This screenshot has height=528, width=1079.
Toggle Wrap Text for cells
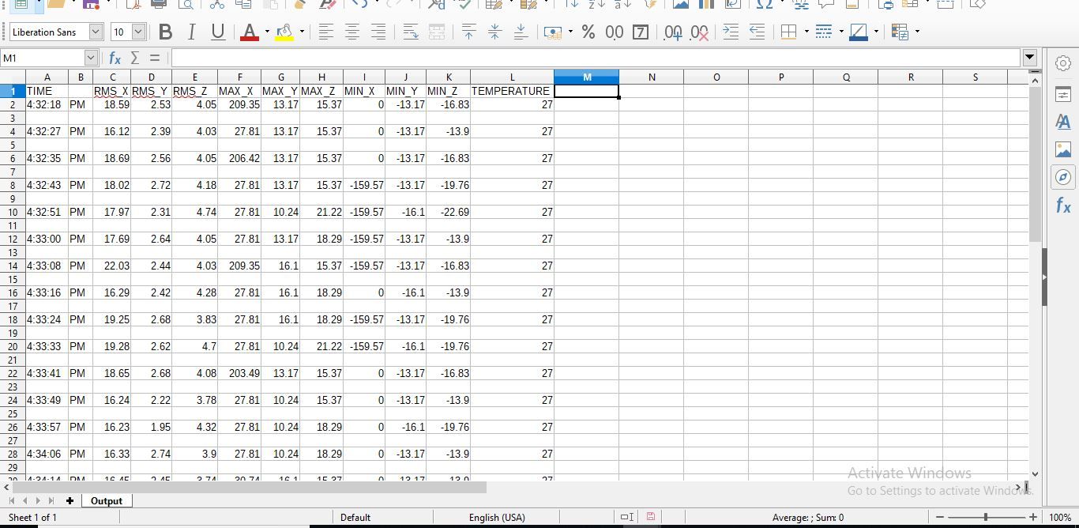tap(411, 32)
